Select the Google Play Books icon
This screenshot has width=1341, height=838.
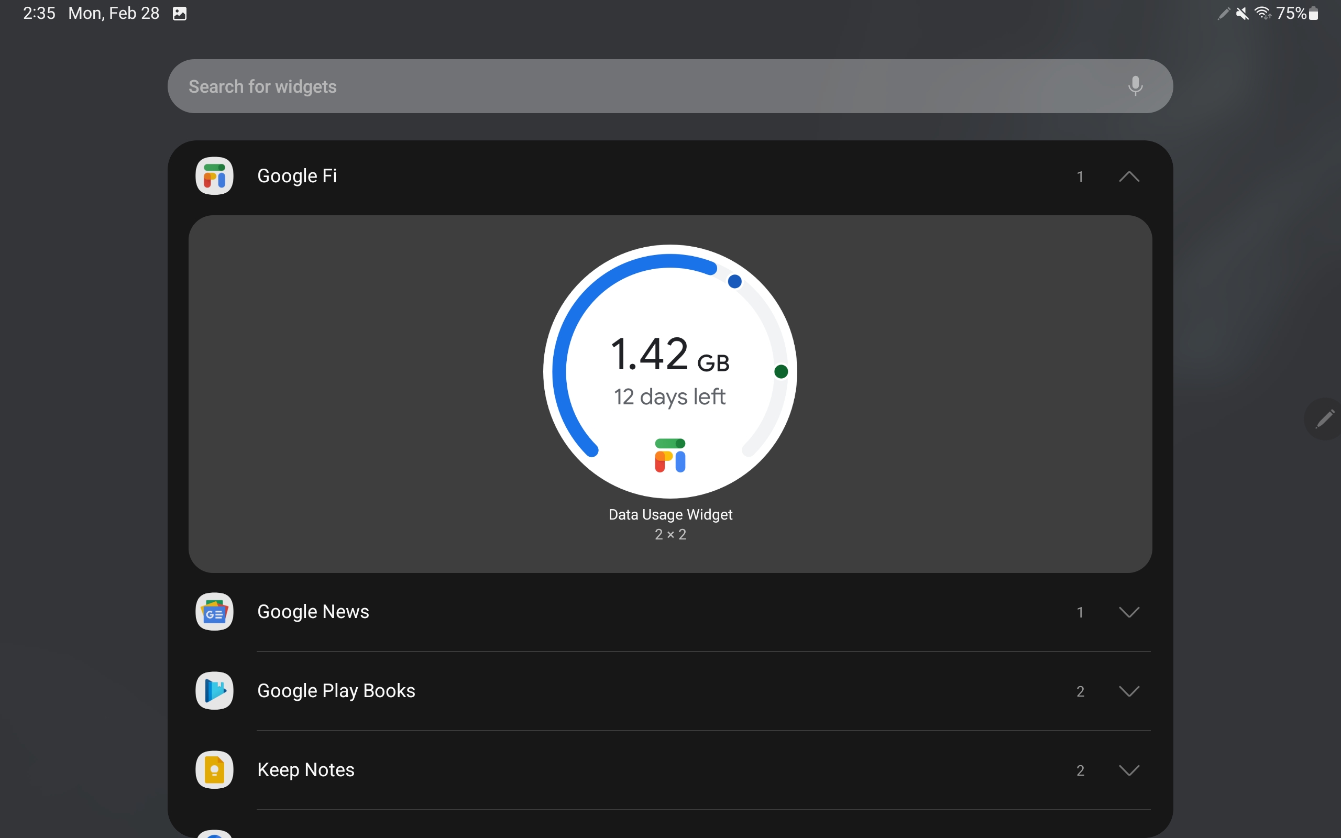(x=214, y=691)
